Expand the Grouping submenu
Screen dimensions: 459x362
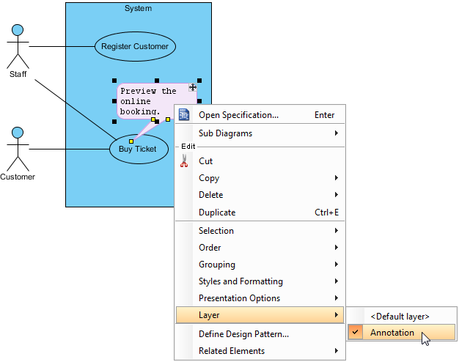click(260, 265)
